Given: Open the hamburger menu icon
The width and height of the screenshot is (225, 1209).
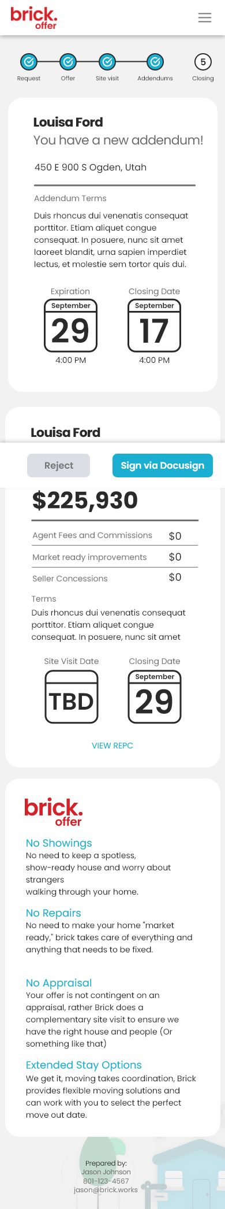Looking at the screenshot, I should tap(205, 18).
